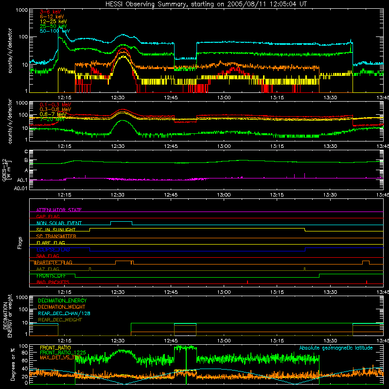
Task: Click the 0.8-7 MeV legend label
Action: (53, 114)
